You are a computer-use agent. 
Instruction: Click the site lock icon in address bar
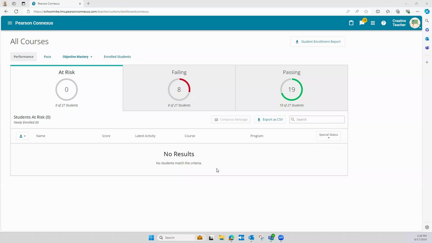[x=28, y=11]
